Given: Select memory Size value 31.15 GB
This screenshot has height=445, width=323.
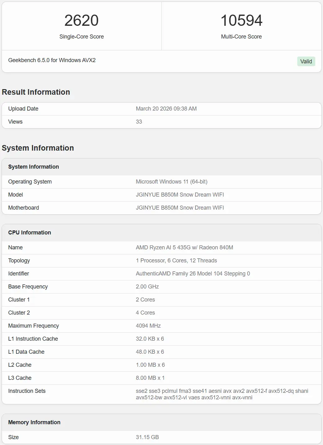Looking at the screenshot, I should [x=147, y=437].
